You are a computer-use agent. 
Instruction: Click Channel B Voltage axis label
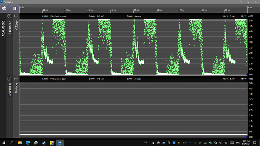click(x=17, y=88)
